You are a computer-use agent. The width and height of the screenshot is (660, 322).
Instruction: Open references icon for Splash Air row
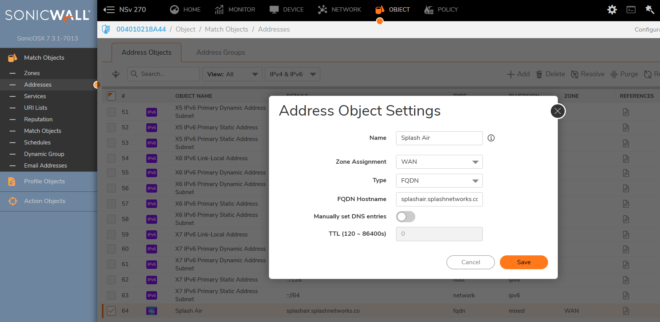626,311
